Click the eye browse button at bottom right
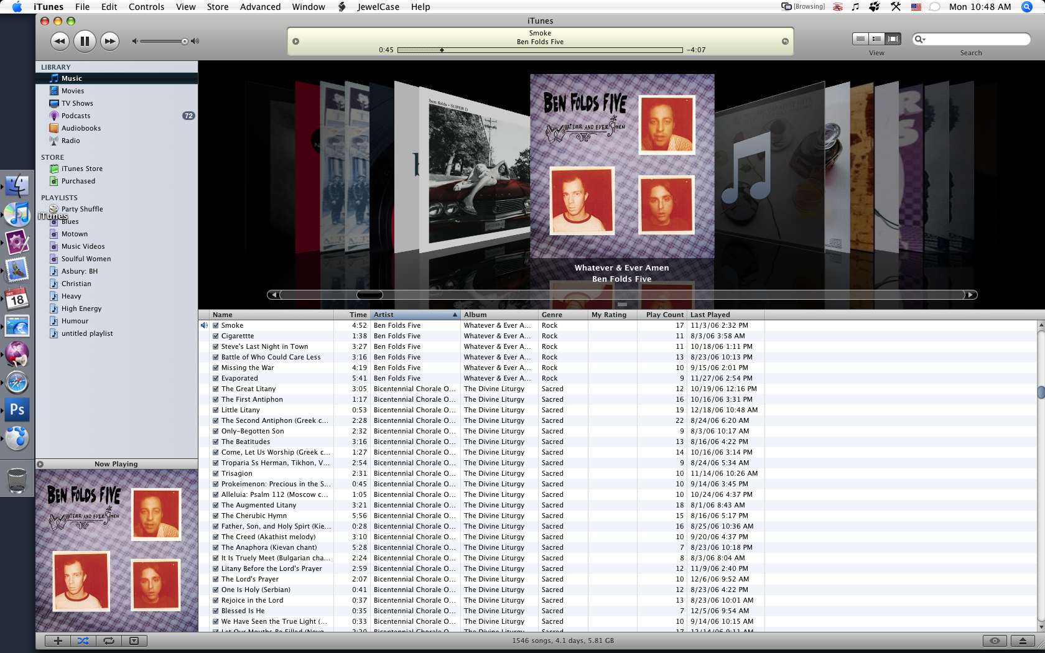1045x653 pixels. coord(995,641)
